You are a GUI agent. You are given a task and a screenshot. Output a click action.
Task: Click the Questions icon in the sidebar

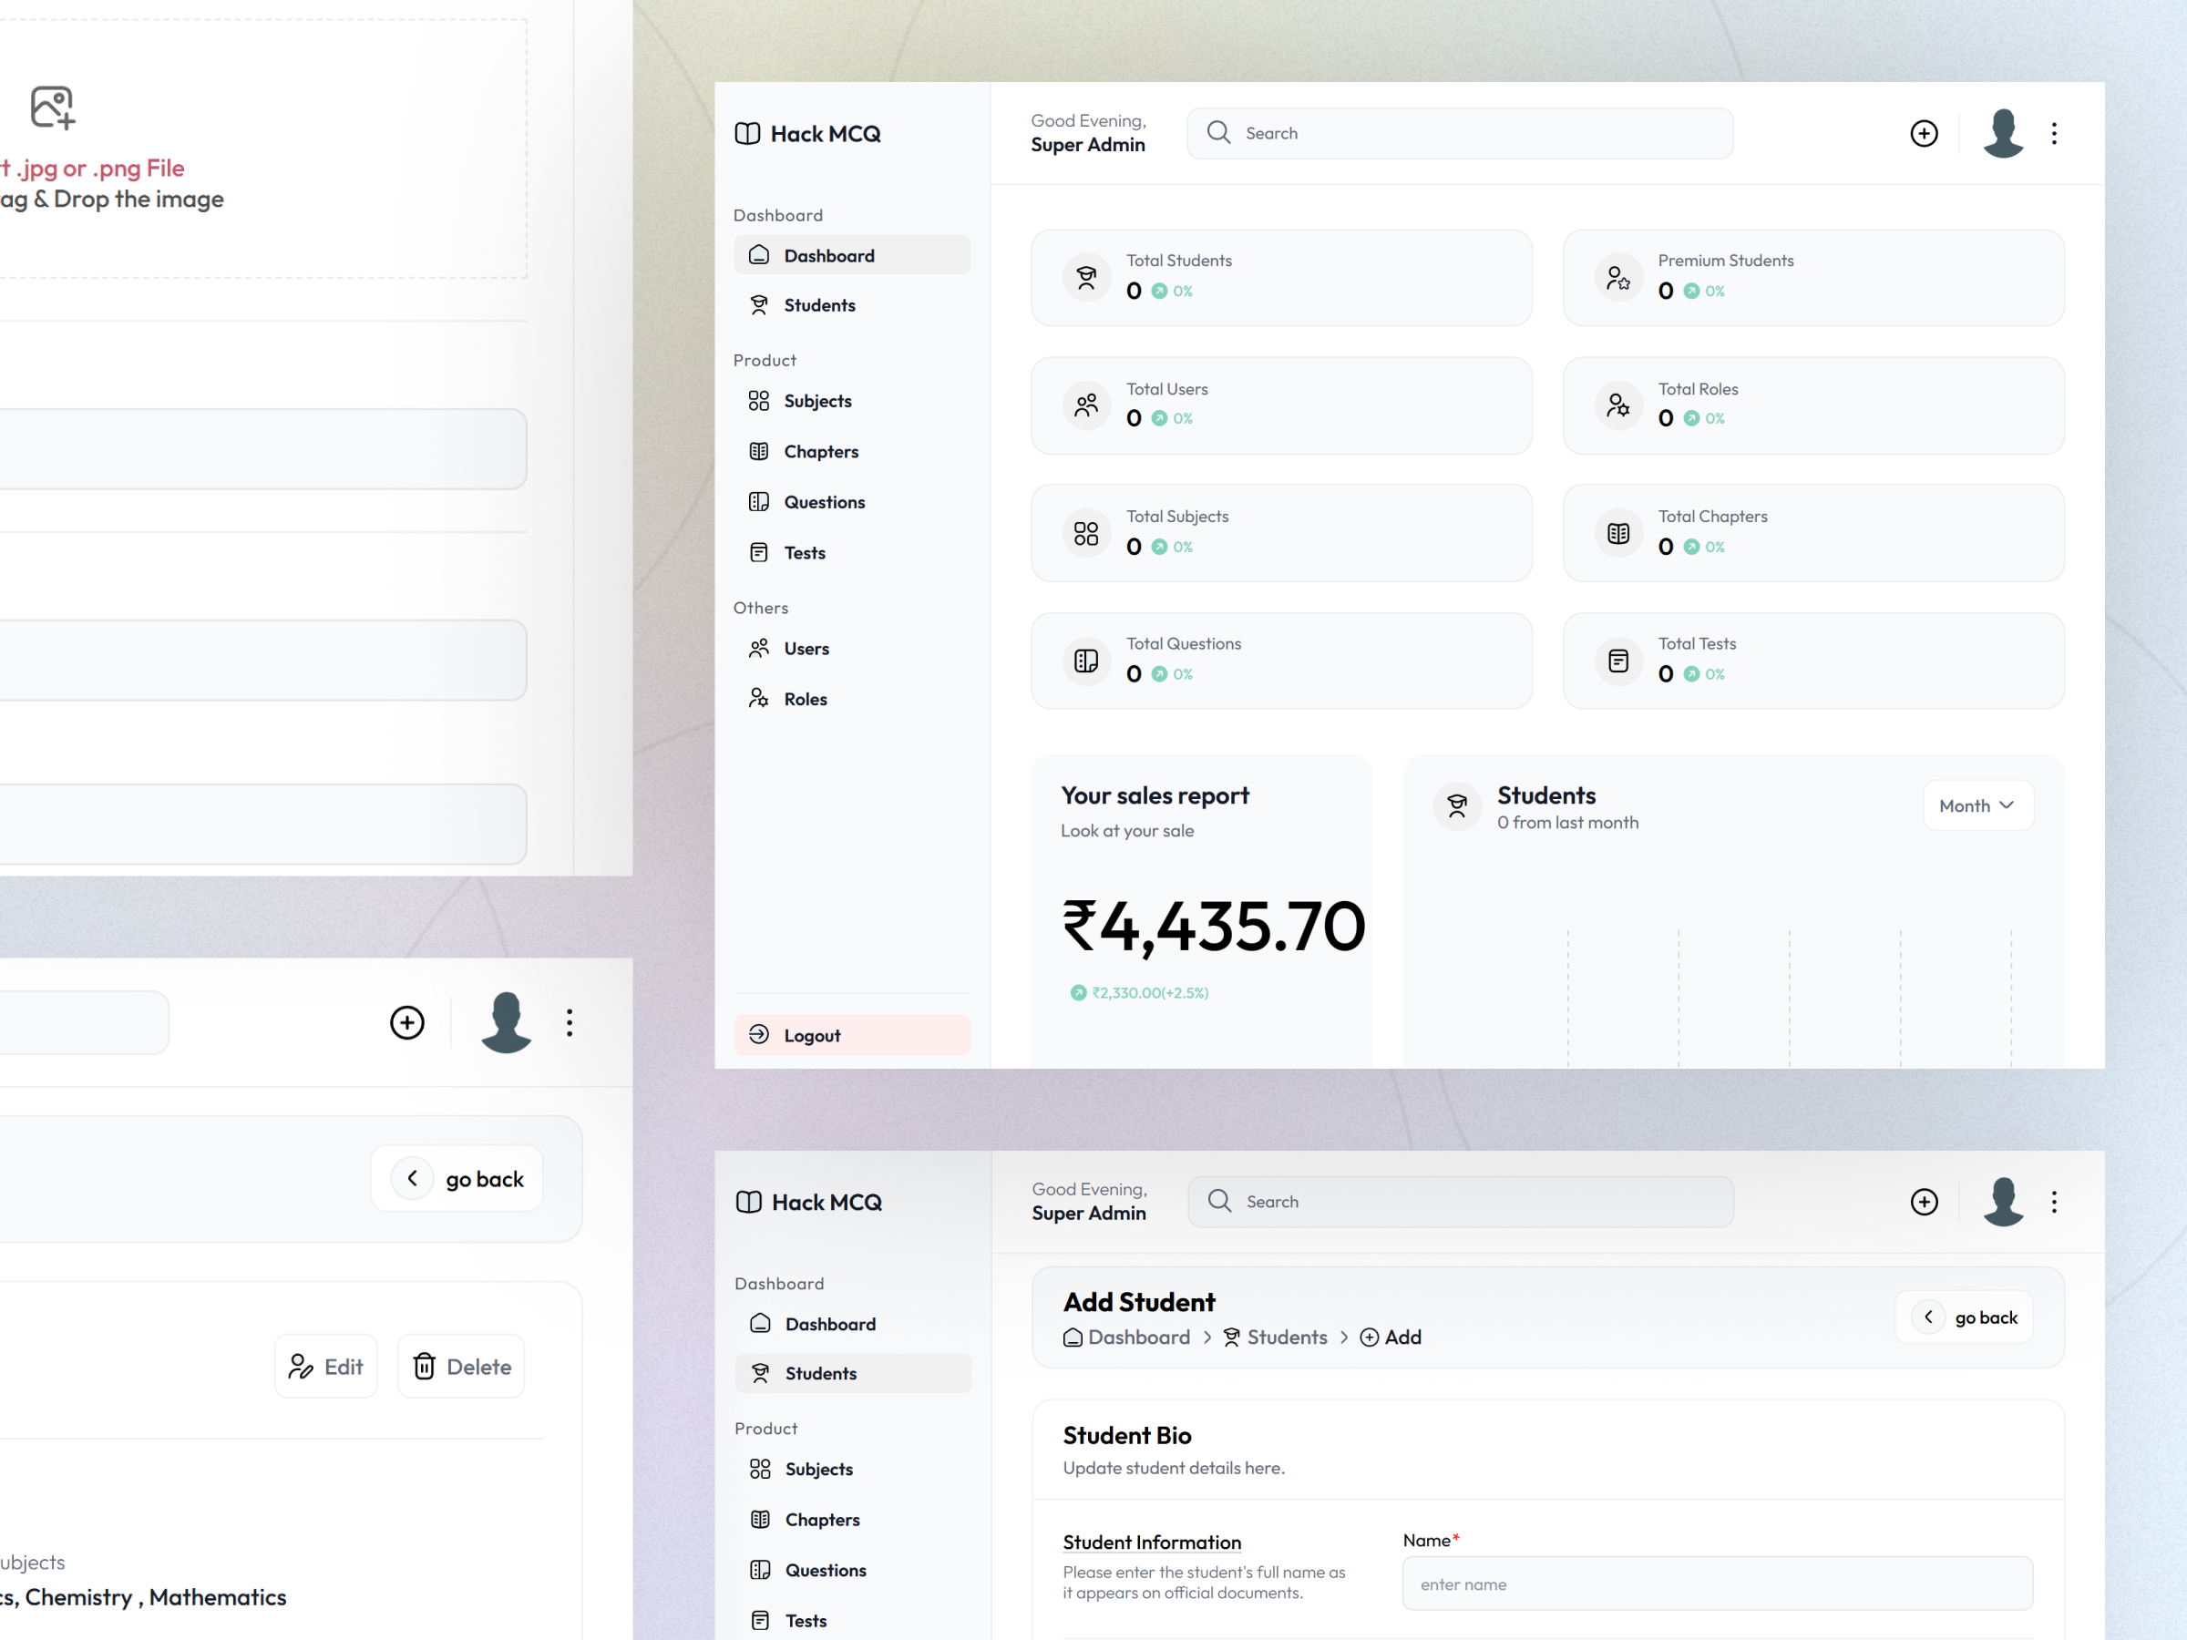(x=759, y=501)
